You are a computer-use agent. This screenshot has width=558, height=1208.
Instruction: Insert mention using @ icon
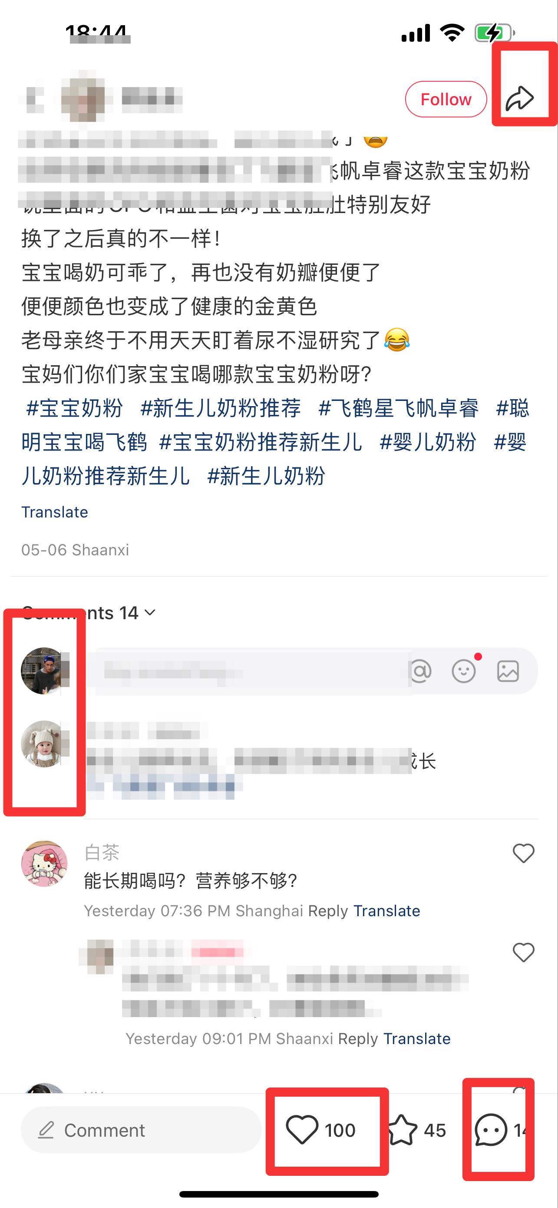(x=420, y=671)
